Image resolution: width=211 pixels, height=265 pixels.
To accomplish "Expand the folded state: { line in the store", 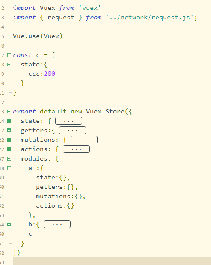I will (9, 121).
